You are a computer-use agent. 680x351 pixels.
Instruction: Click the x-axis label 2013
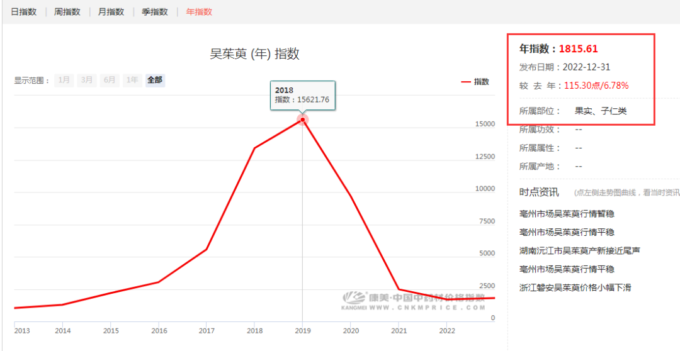point(23,331)
